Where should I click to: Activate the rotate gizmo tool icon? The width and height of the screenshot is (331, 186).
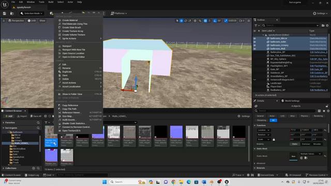[186, 21]
